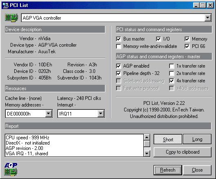Expand the IRQ11 interrupt dropdown
The image size is (216, 179).
pos(101,113)
